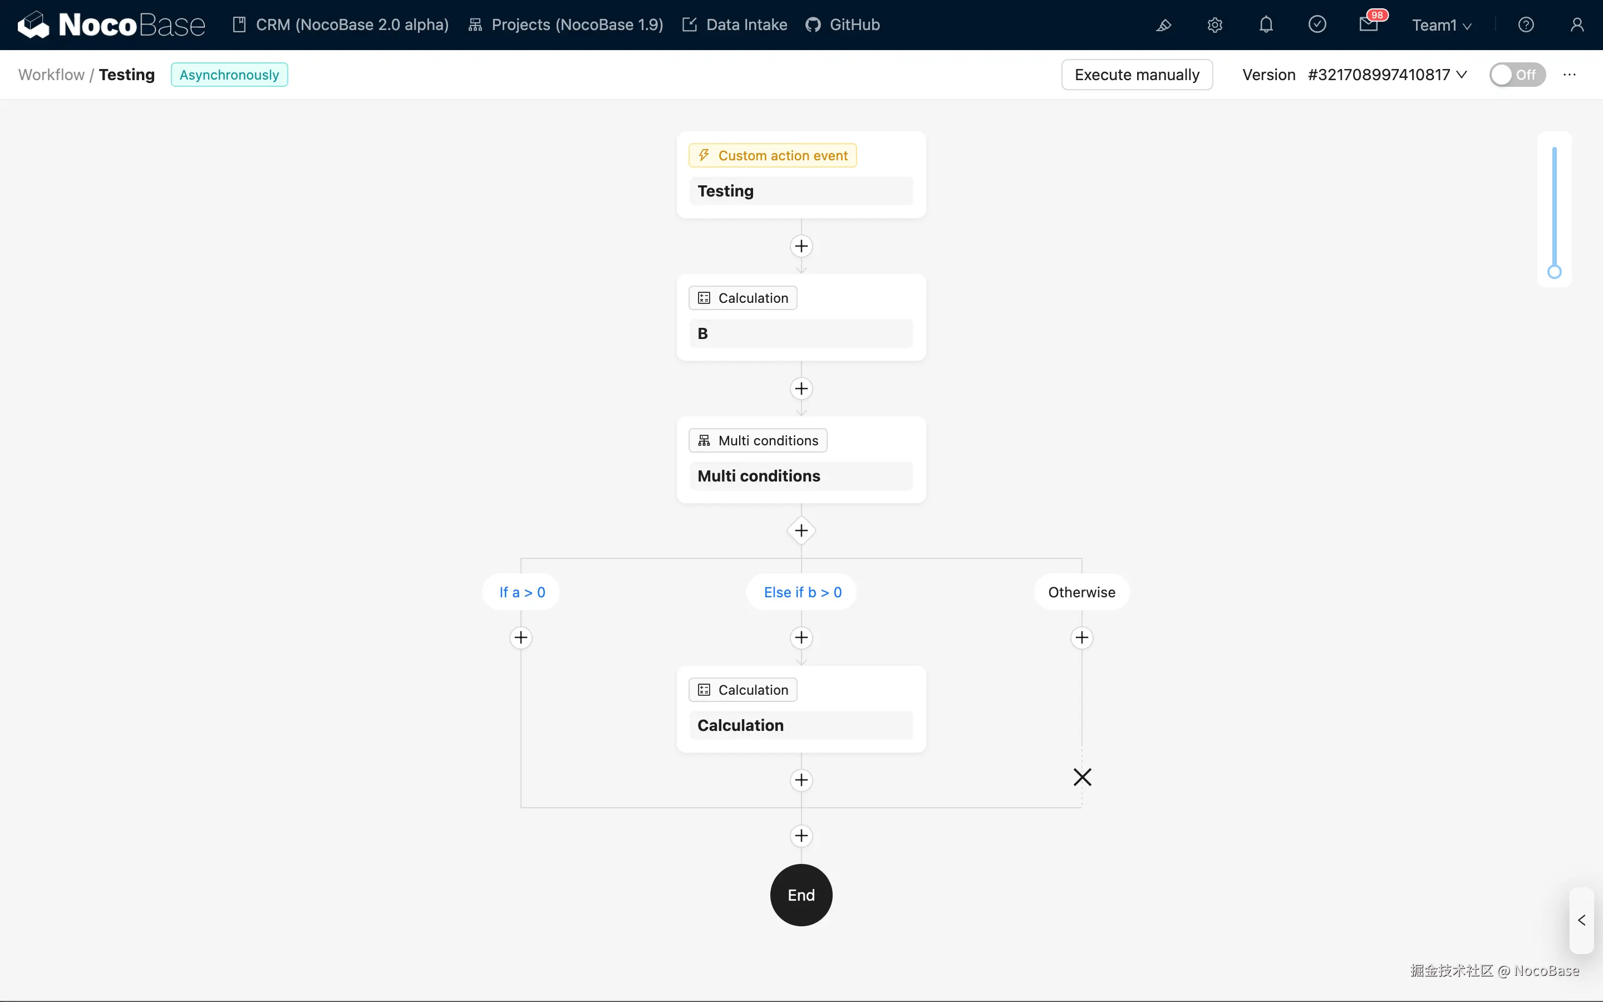Open GitHub menu item

[843, 25]
